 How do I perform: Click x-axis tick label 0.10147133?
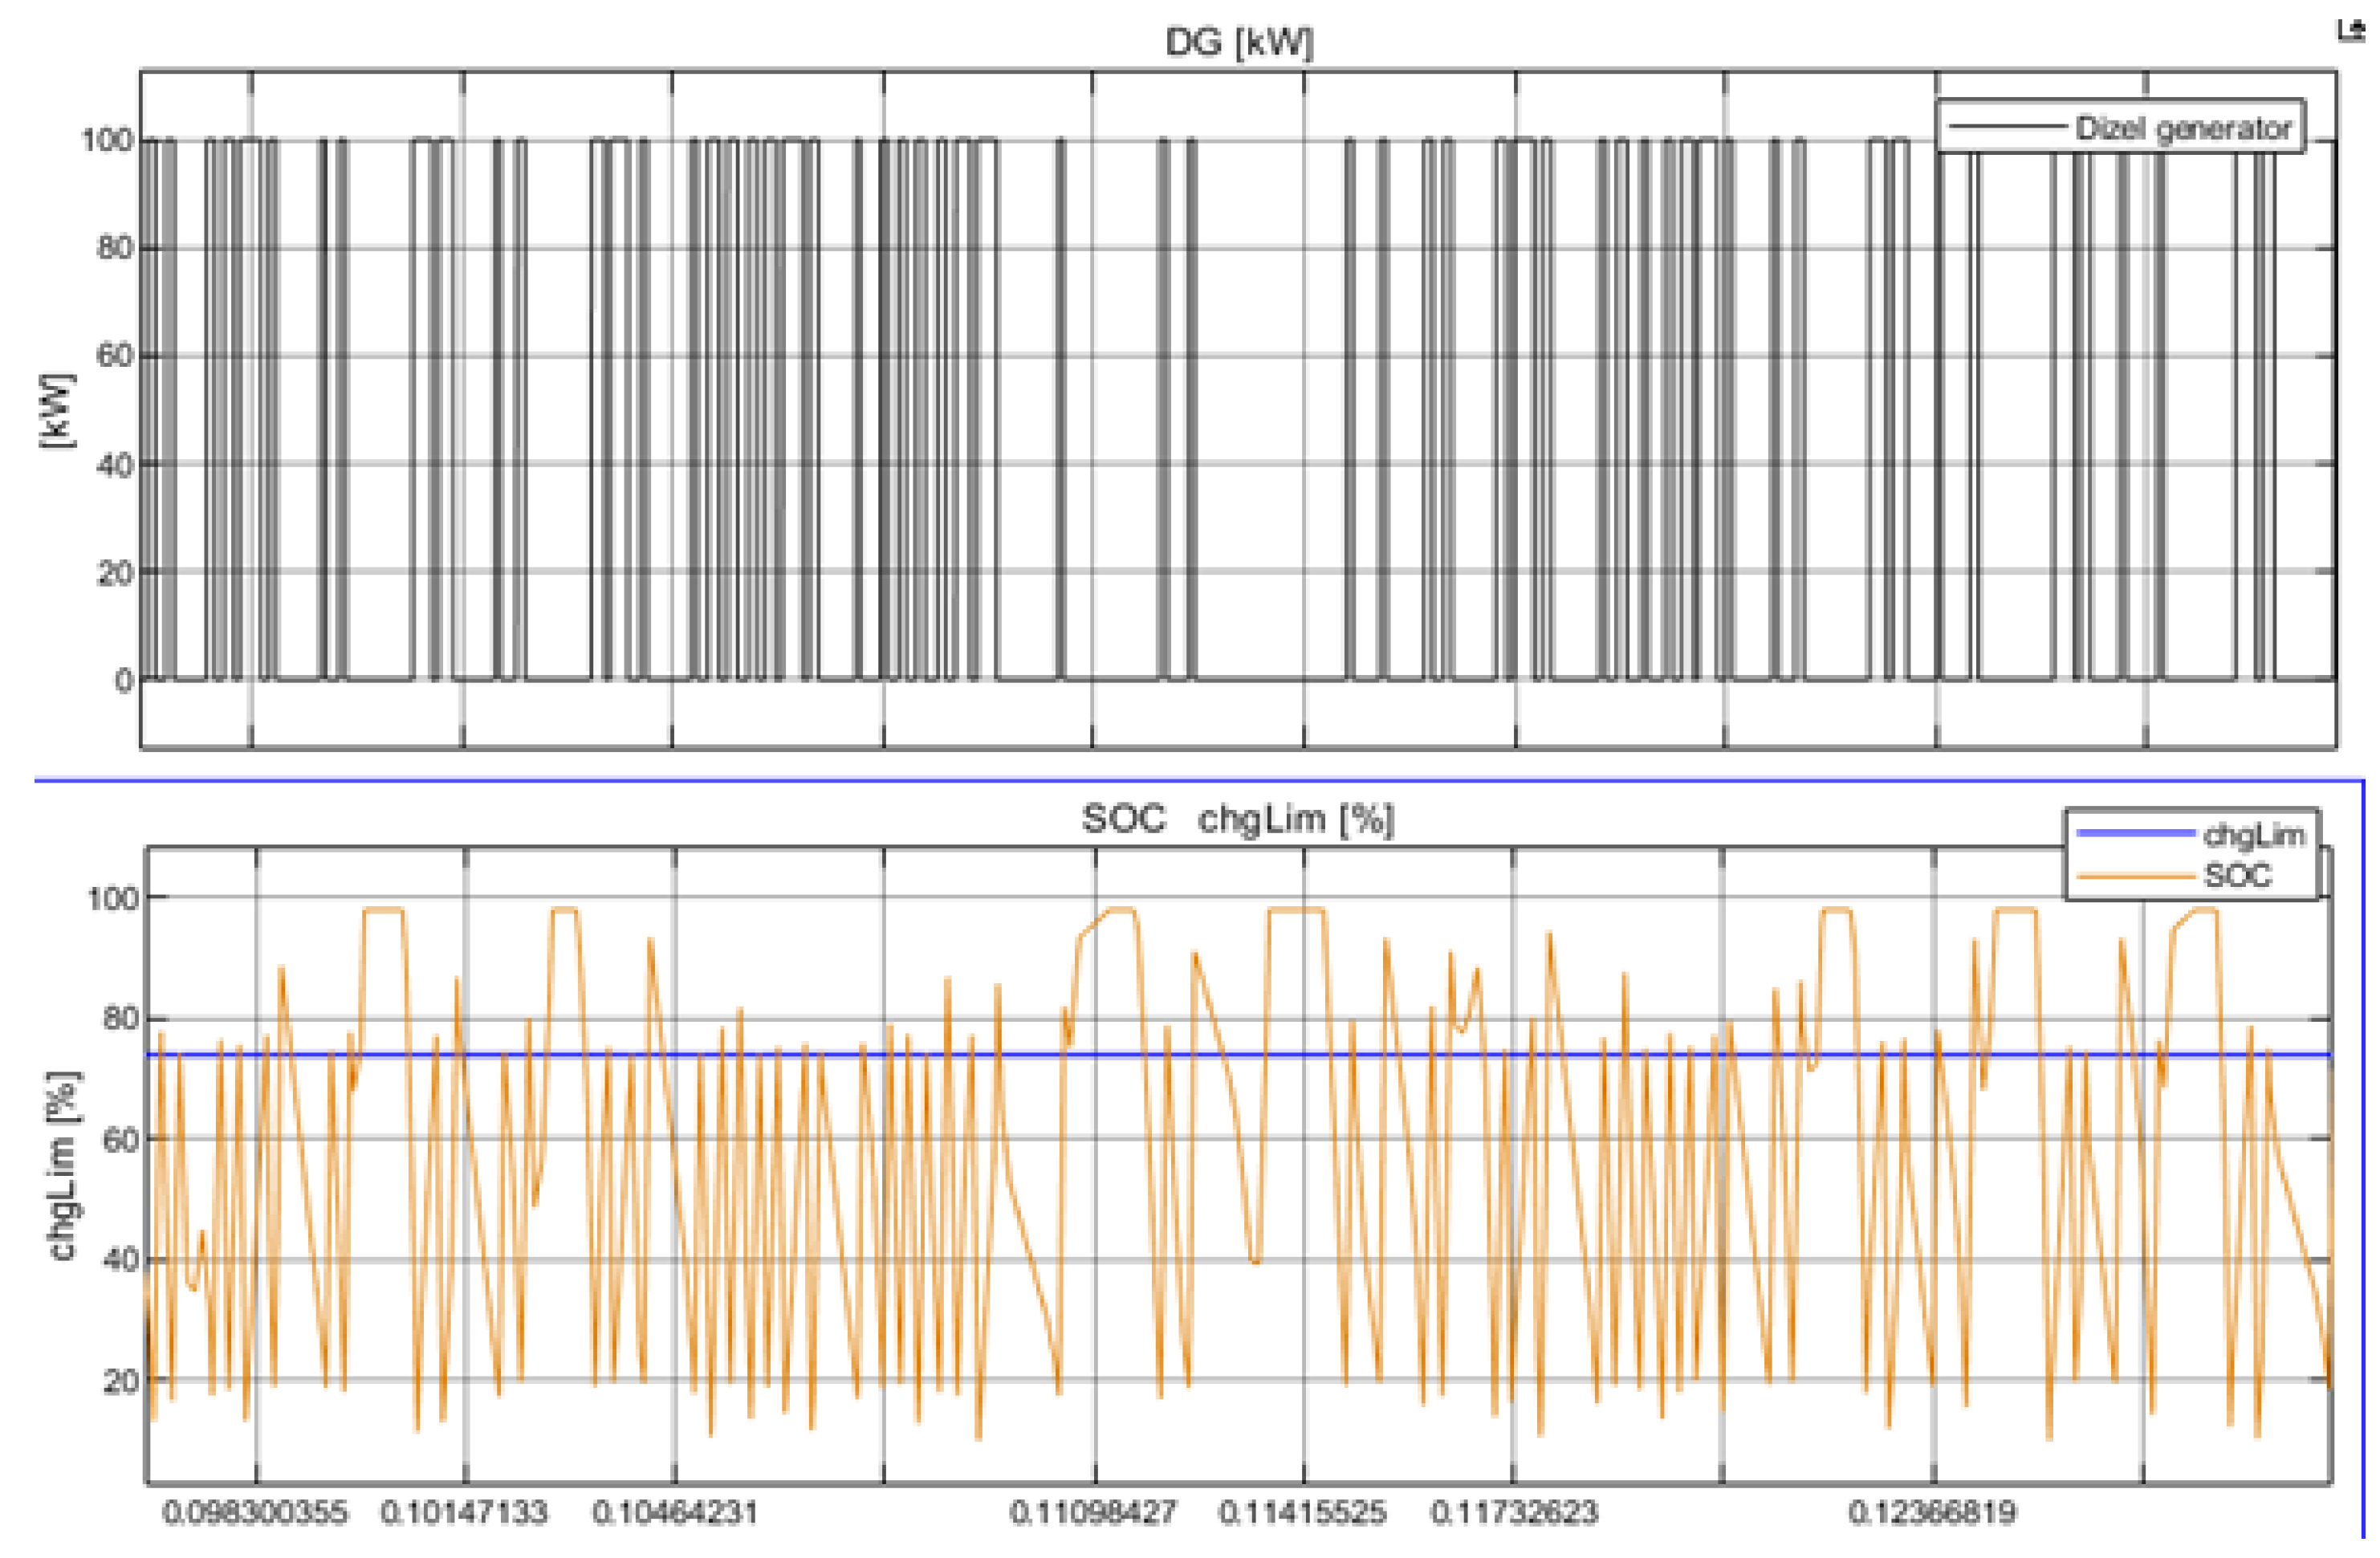464,1512
